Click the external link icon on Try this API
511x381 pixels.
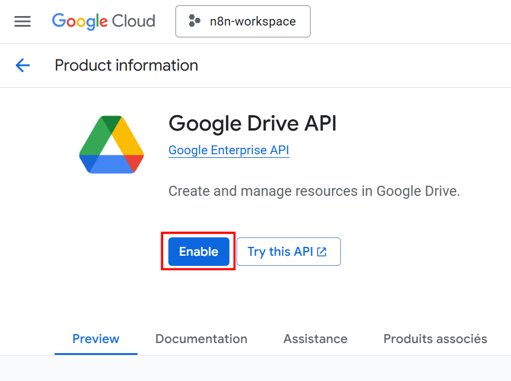click(321, 252)
